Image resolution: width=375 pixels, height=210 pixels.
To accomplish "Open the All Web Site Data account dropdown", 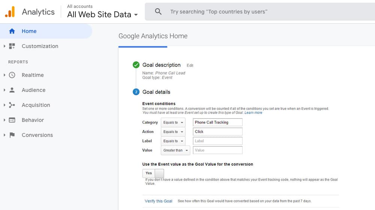I will (102, 14).
